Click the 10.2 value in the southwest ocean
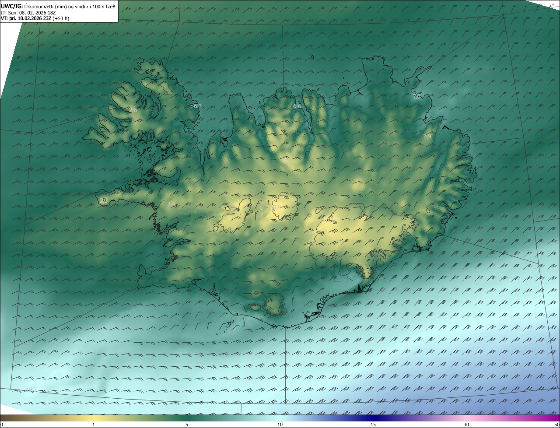 [x=31, y=389]
